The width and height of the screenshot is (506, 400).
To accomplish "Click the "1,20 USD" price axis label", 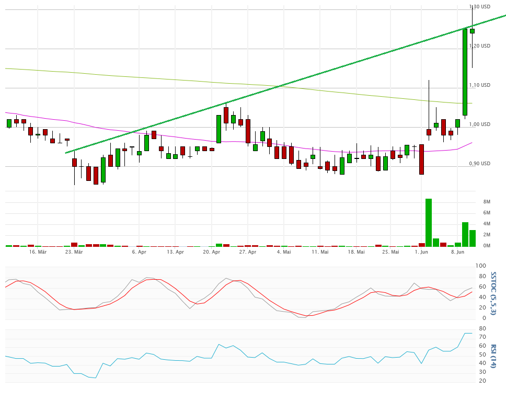I will coord(479,46).
